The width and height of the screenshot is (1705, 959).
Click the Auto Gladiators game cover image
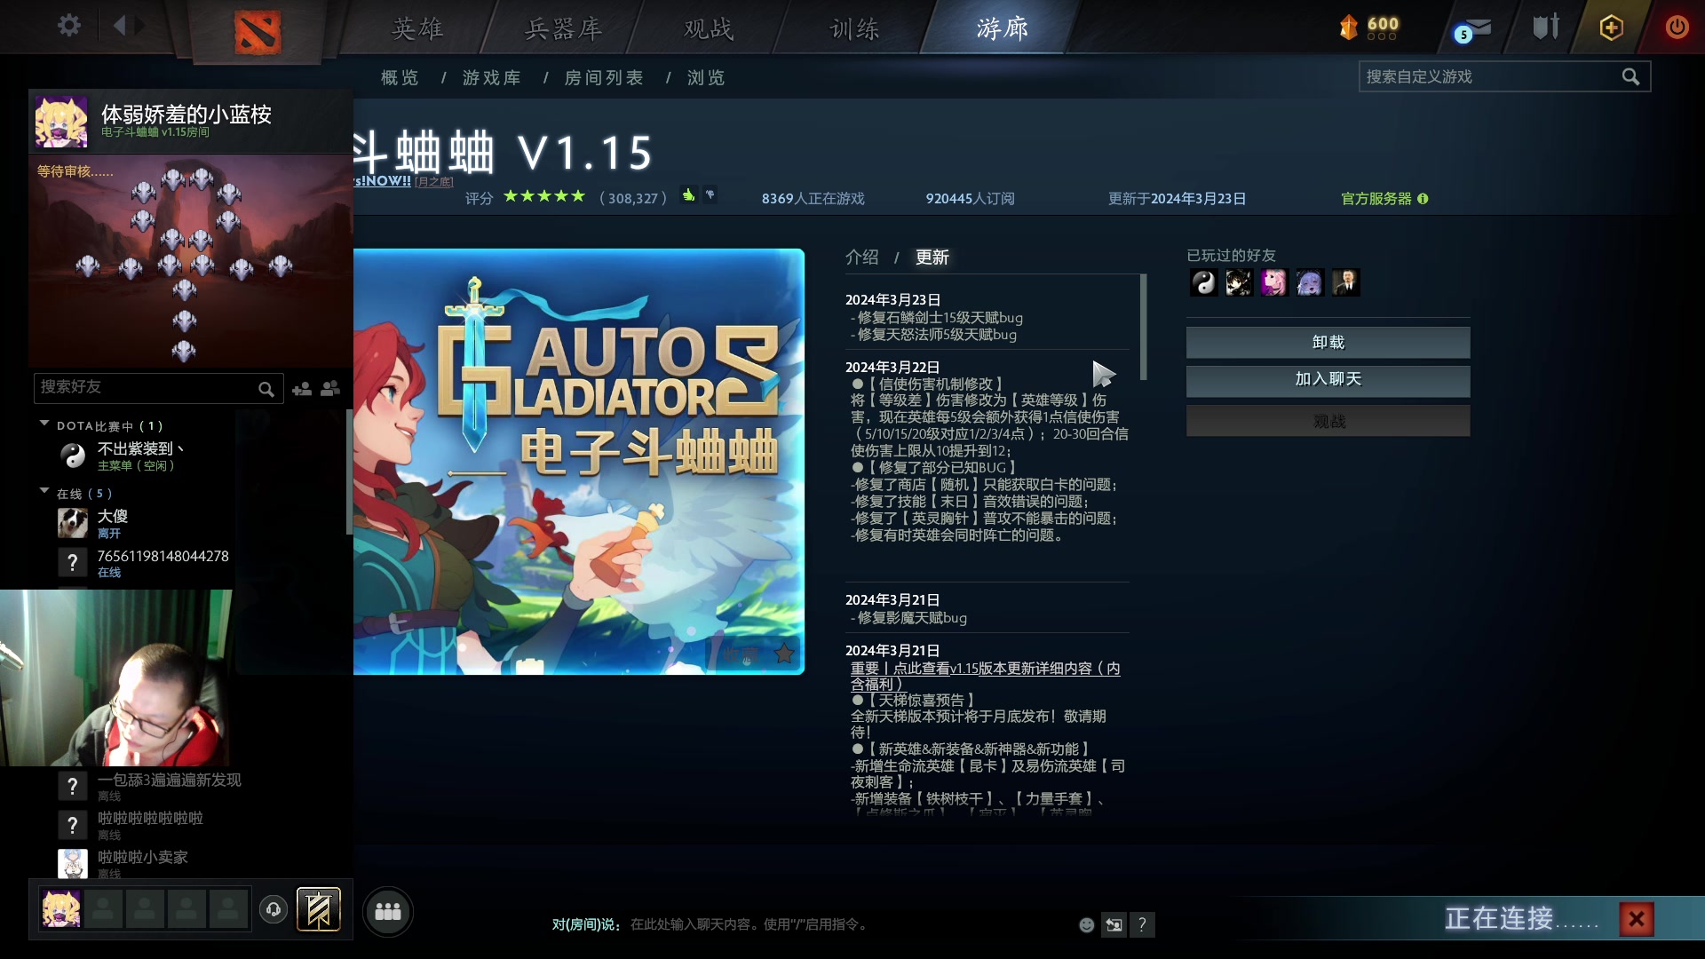pyautogui.click(x=579, y=462)
